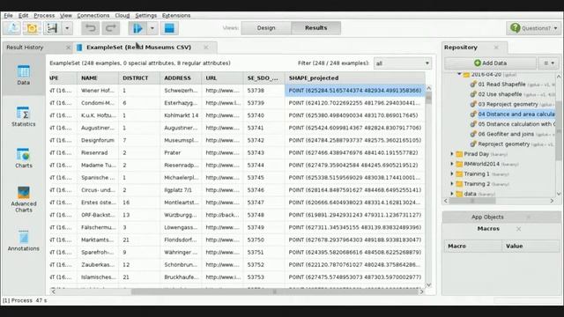Collapse the 2016-04-20 repository folder
Image resolution: width=564 pixels, height=317 pixels.
(x=459, y=74)
